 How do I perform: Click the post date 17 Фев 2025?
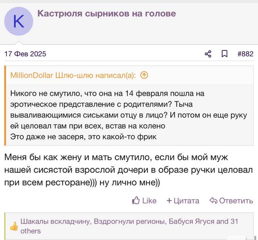pyautogui.click(x=25, y=54)
